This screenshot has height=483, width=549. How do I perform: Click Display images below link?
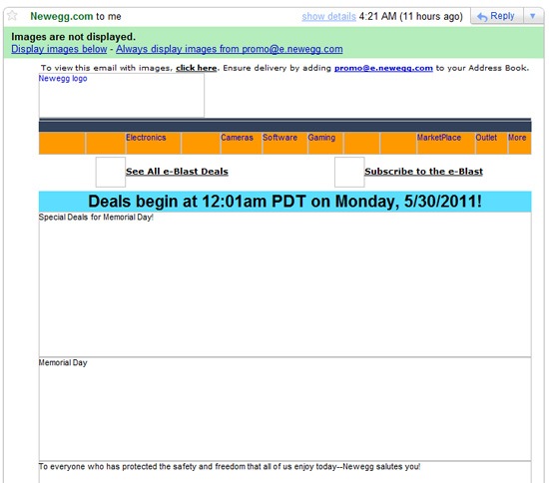point(59,49)
